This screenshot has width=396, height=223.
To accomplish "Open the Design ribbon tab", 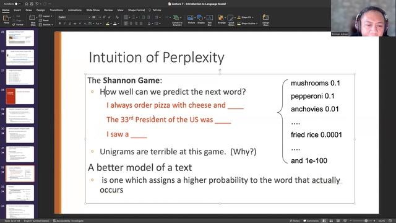I will (x=40, y=10).
